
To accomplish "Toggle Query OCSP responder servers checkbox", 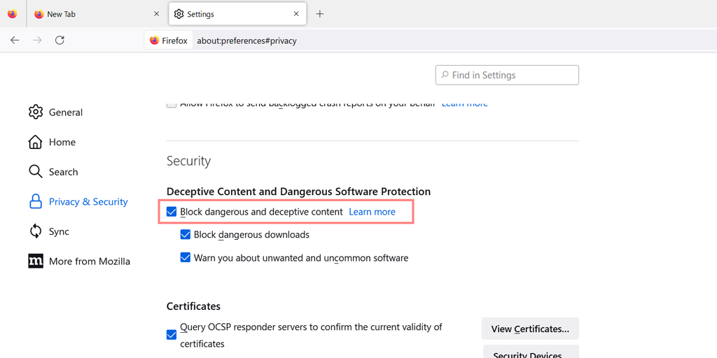I will click(x=172, y=335).
